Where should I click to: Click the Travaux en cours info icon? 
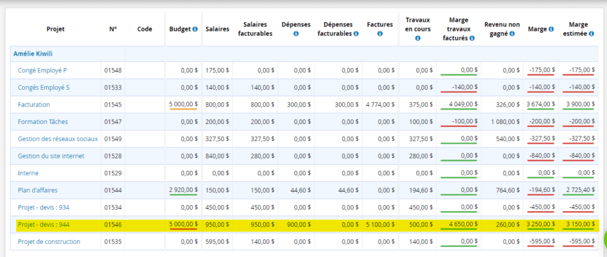click(x=417, y=38)
